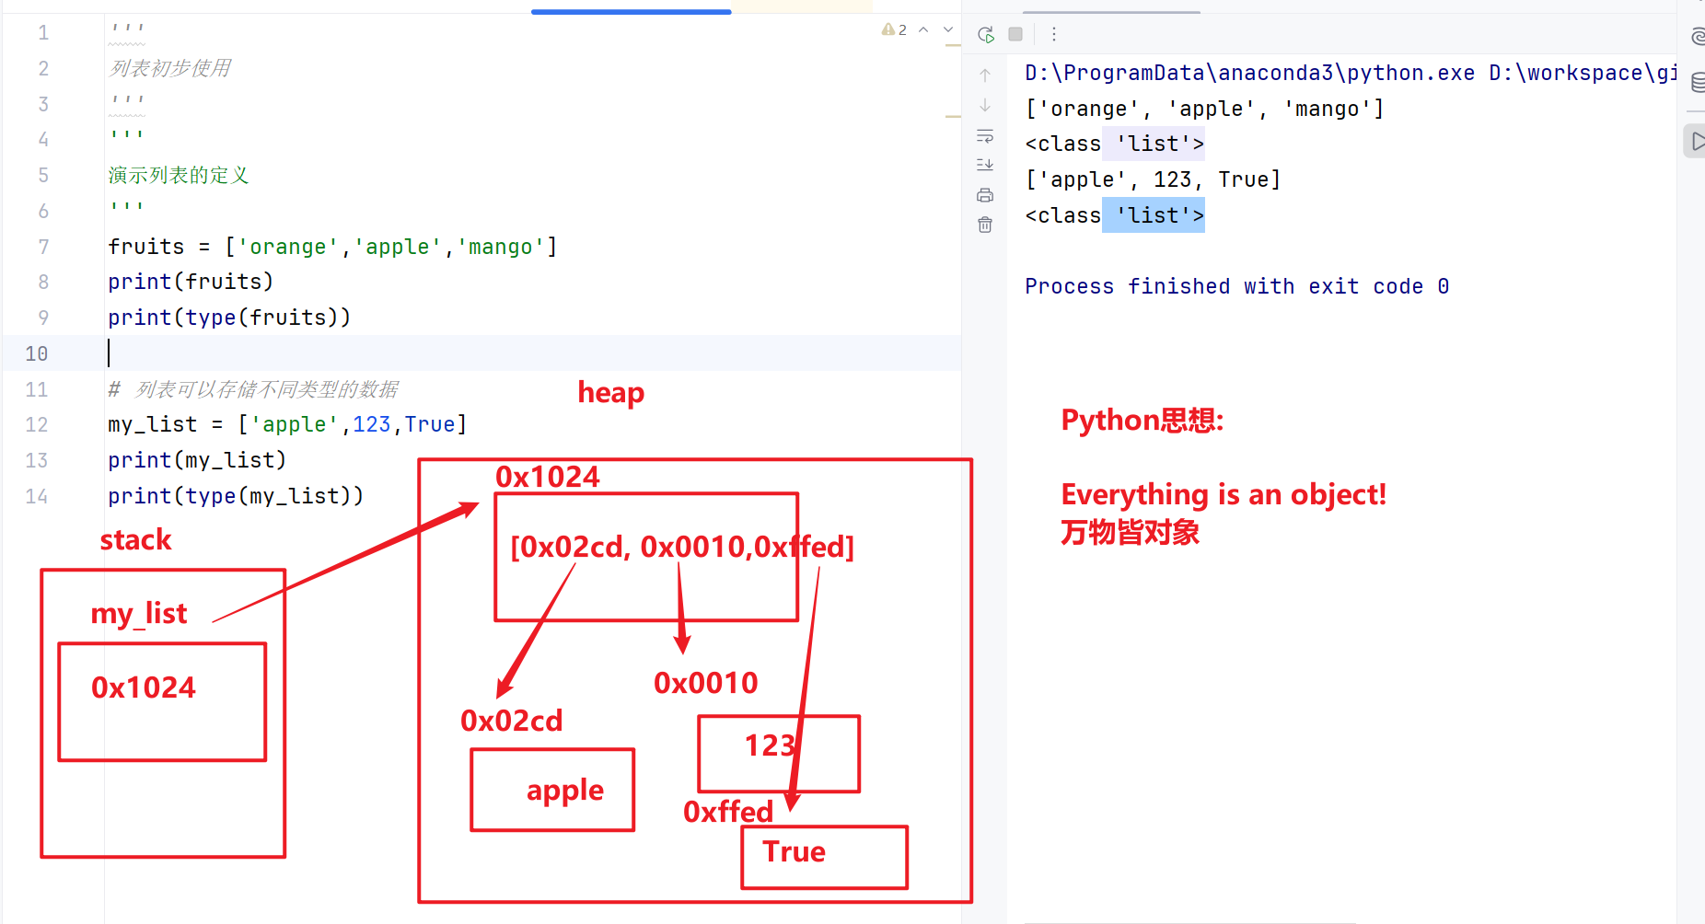Viewport: 1705px width, 924px height.
Task: Select the active editor tab underline
Action: tap(632, 11)
